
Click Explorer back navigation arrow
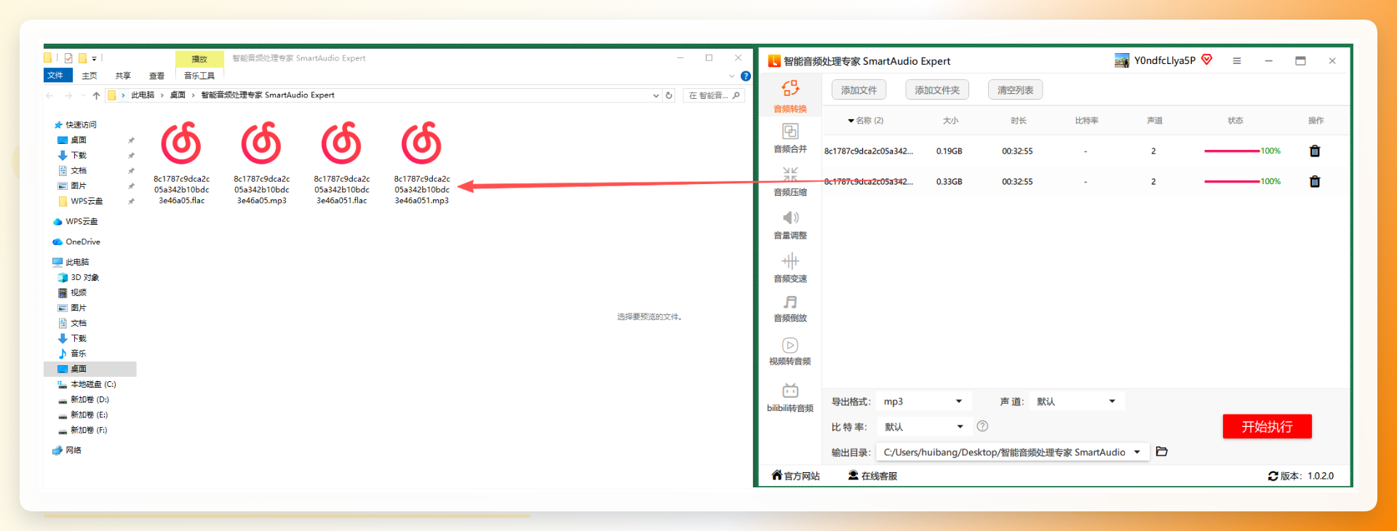49,95
